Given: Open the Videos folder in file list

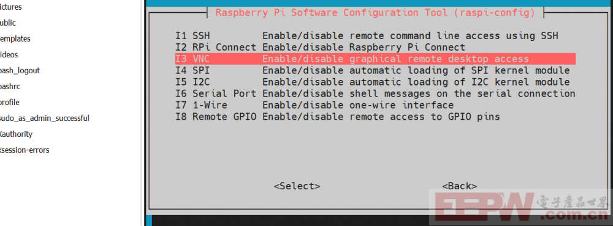Looking at the screenshot, I should 9,55.
